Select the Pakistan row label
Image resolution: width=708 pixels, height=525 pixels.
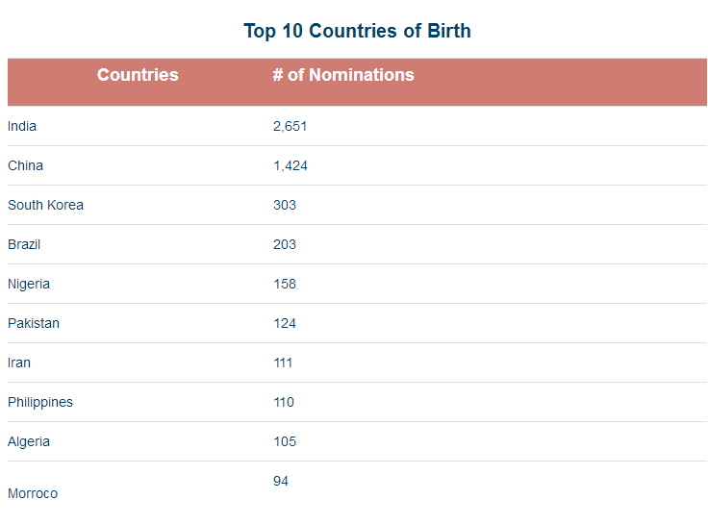[x=34, y=323]
